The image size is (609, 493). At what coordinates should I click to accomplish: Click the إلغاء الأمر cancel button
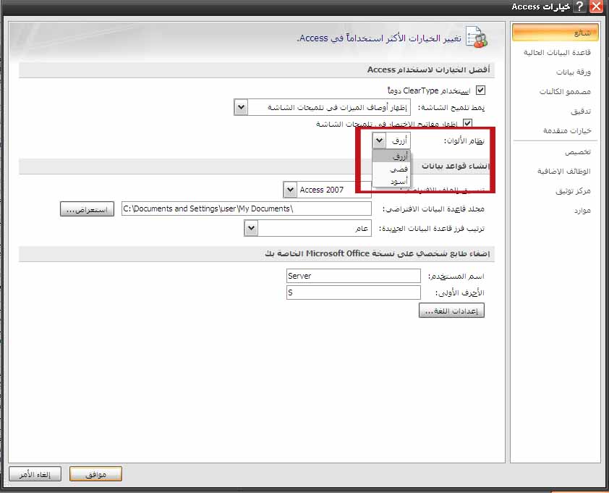coord(35,474)
